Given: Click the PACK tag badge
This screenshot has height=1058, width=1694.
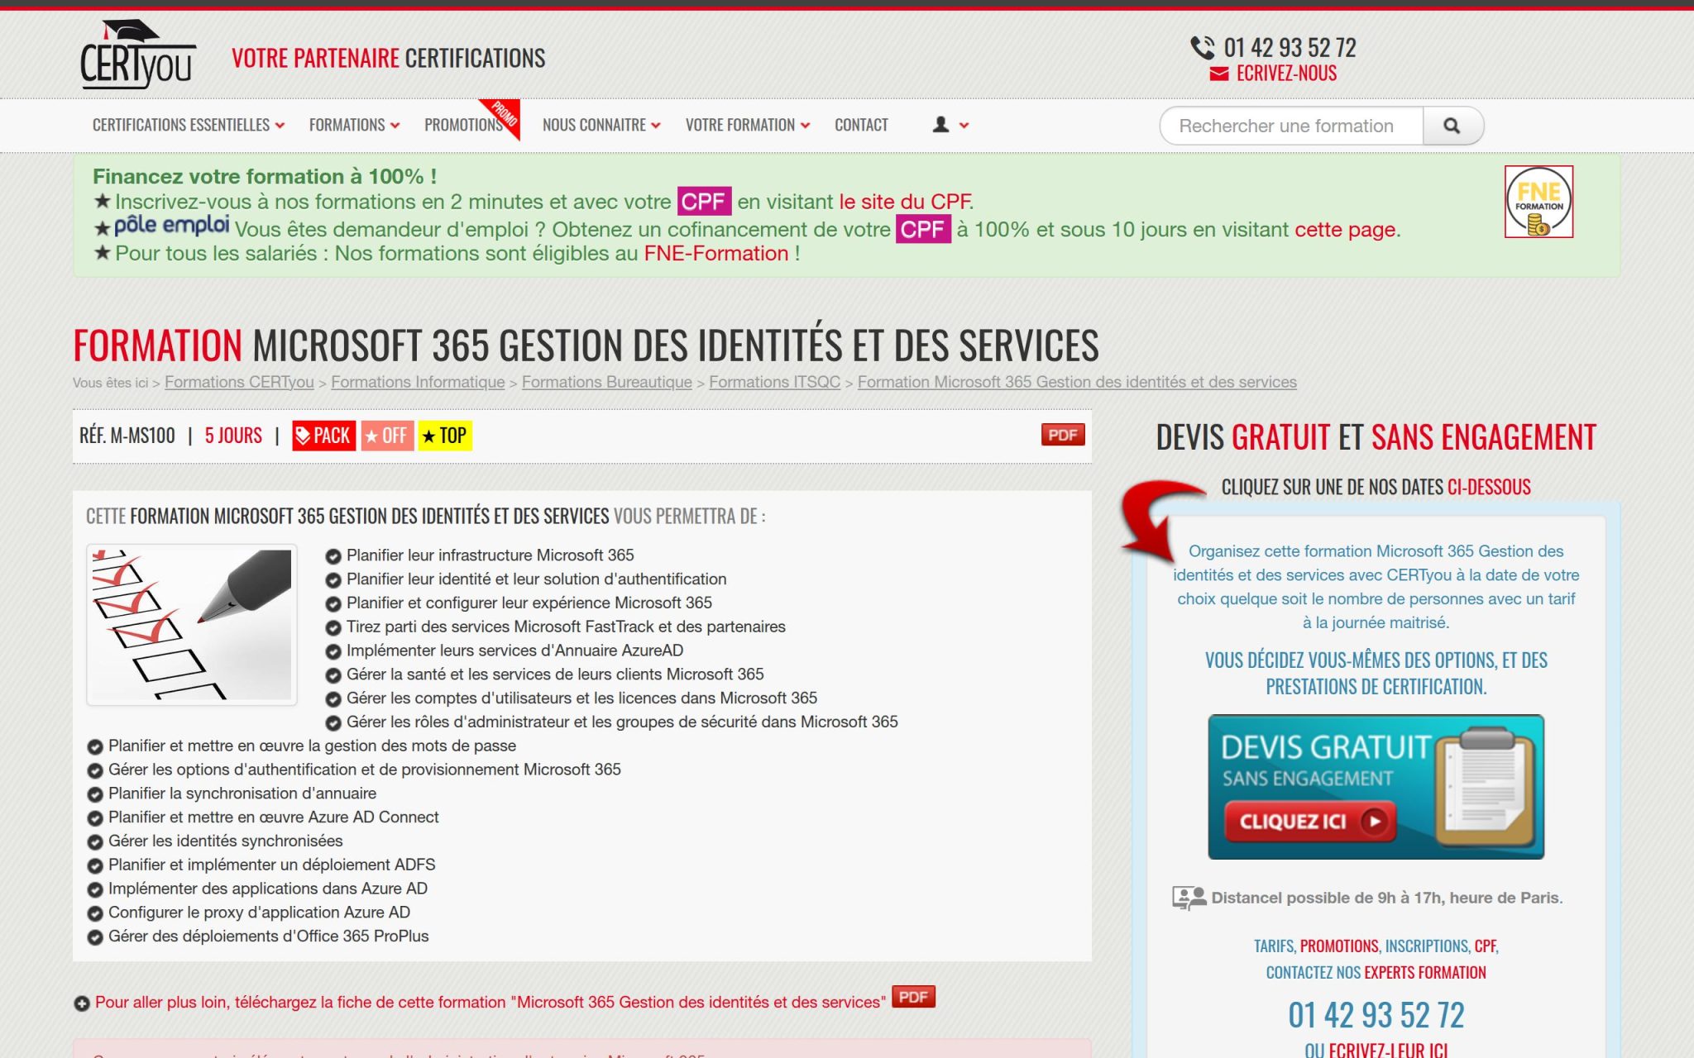Looking at the screenshot, I should 323,436.
